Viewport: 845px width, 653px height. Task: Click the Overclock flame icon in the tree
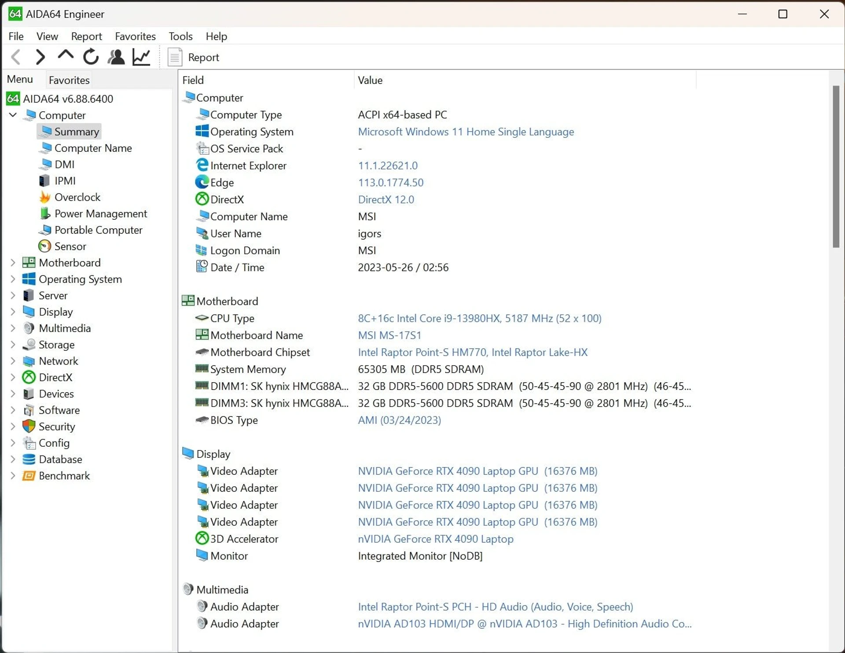tap(44, 197)
